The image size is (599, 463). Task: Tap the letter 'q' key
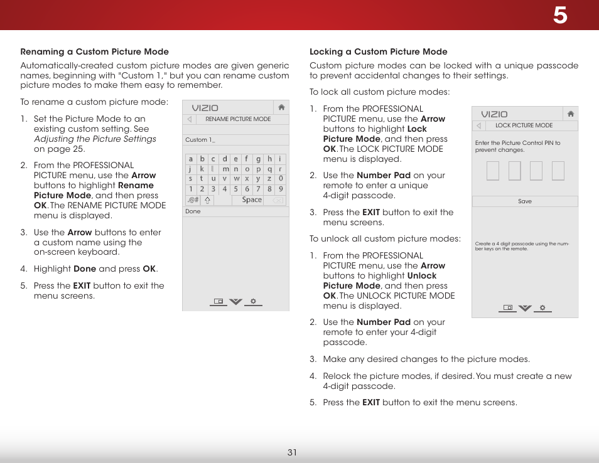269,169
